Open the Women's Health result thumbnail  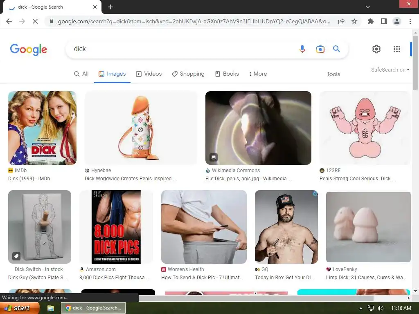click(204, 227)
